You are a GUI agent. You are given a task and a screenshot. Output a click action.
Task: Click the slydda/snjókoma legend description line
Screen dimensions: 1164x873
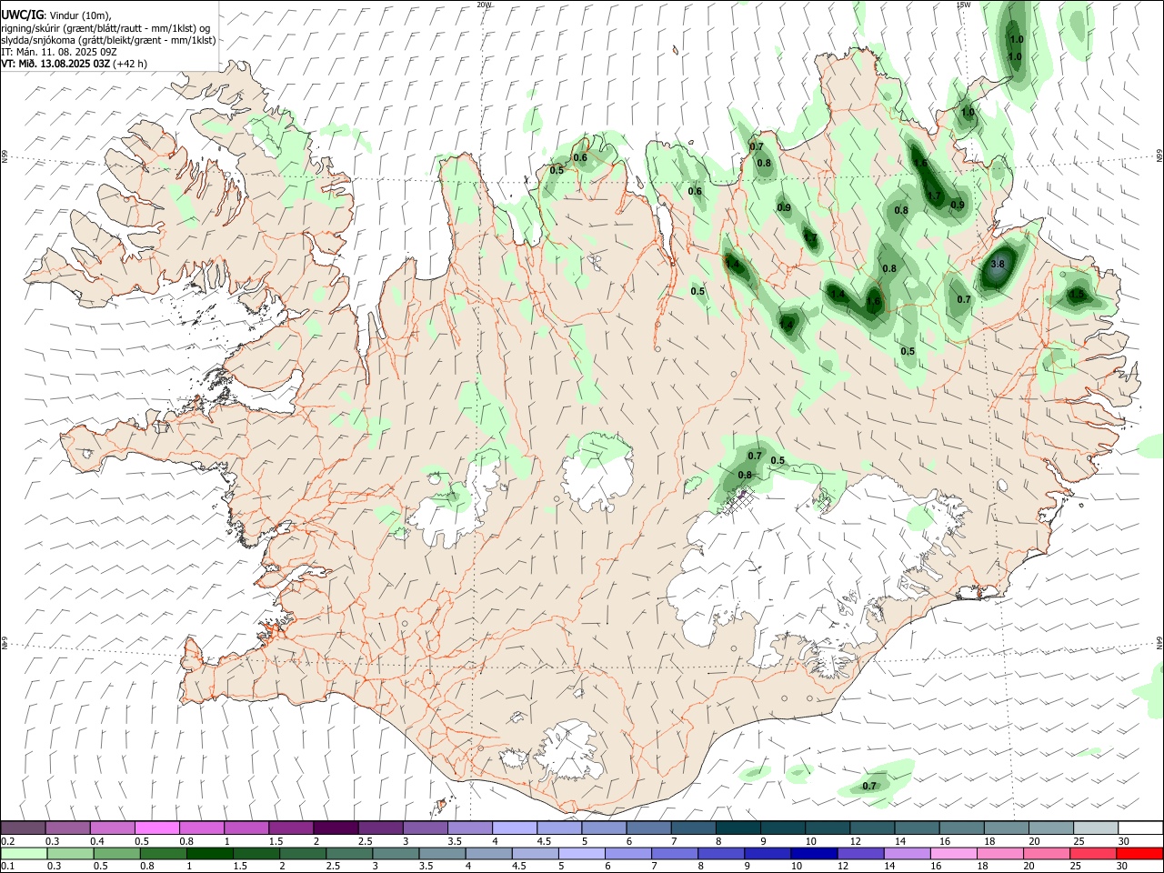pyautogui.click(x=108, y=40)
